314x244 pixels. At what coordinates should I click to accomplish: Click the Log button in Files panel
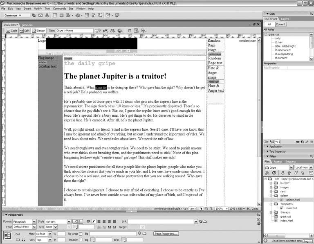pos(308,241)
